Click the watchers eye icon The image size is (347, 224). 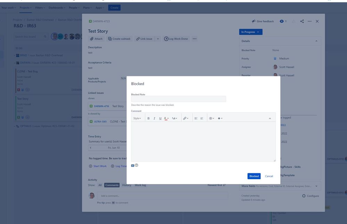coord(281,21)
